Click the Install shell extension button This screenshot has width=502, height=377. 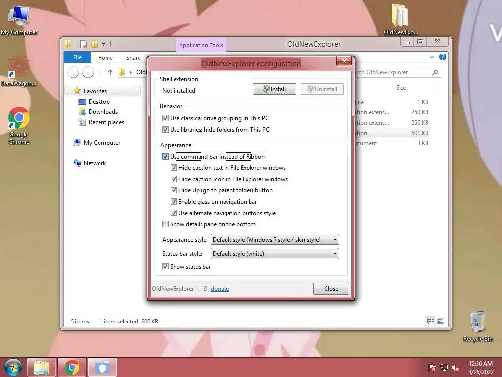(275, 89)
